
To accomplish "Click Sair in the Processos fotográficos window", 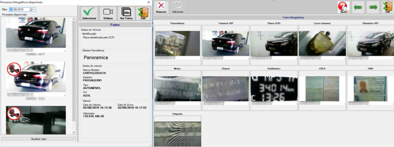I will pyautogui.click(x=143, y=13).
